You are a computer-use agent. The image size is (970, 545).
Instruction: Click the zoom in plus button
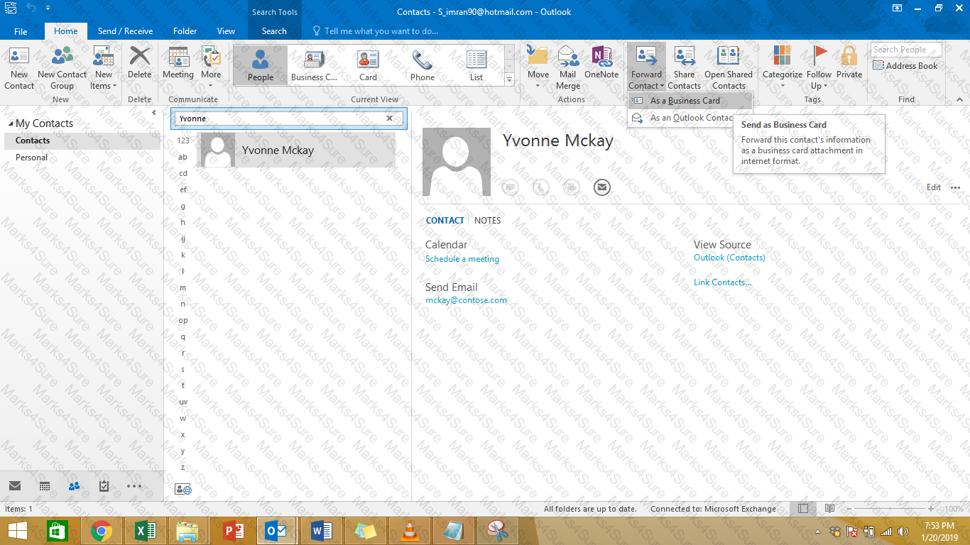(931, 509)
